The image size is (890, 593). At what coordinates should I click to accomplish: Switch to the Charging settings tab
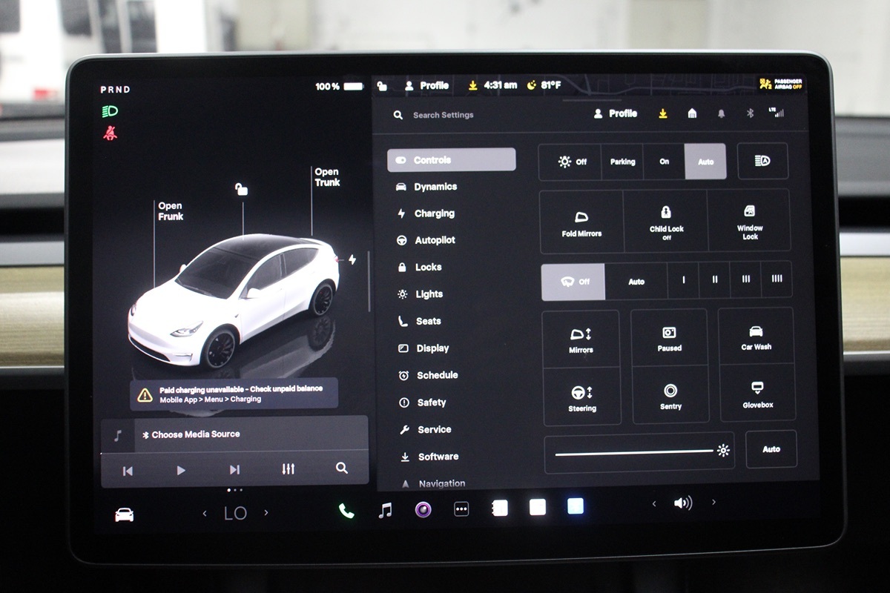click(434, 213)
